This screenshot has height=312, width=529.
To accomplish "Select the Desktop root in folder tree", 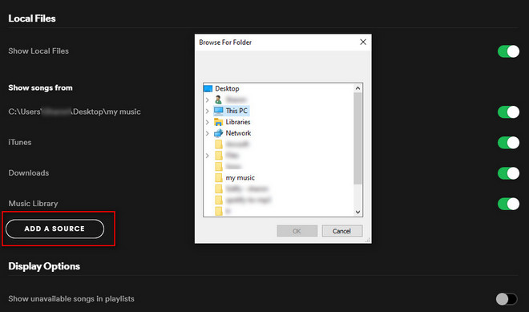I will pyautogui.click(x=227, y=88).
